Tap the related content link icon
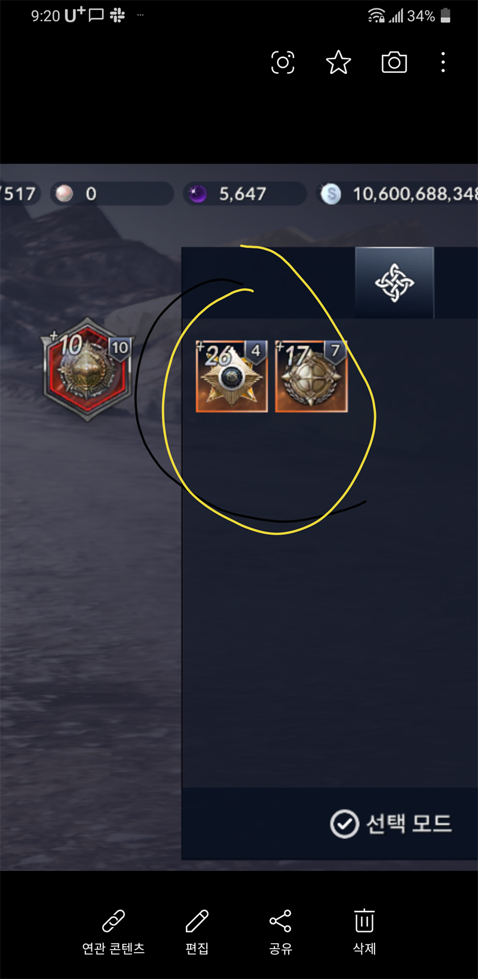The height and width of the screenshot is (979, 478). pos(114,921)
